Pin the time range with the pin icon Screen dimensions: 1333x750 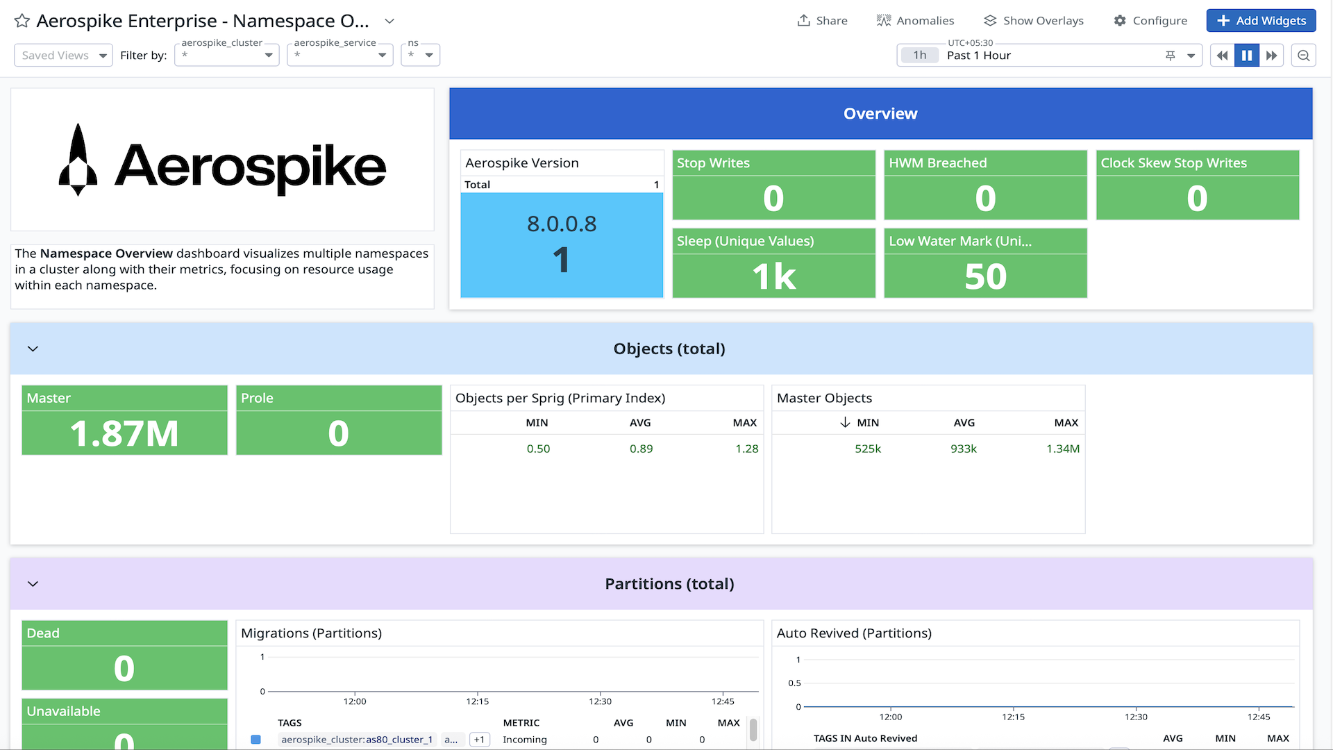pos(1171,56)
